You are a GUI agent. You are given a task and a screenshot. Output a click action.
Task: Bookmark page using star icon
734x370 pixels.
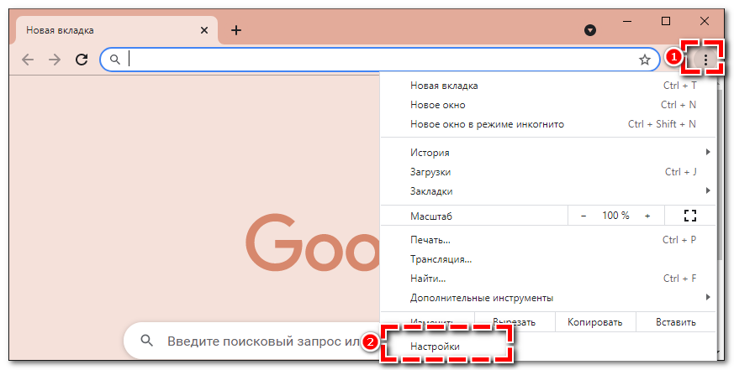click(x=645, y=60)
